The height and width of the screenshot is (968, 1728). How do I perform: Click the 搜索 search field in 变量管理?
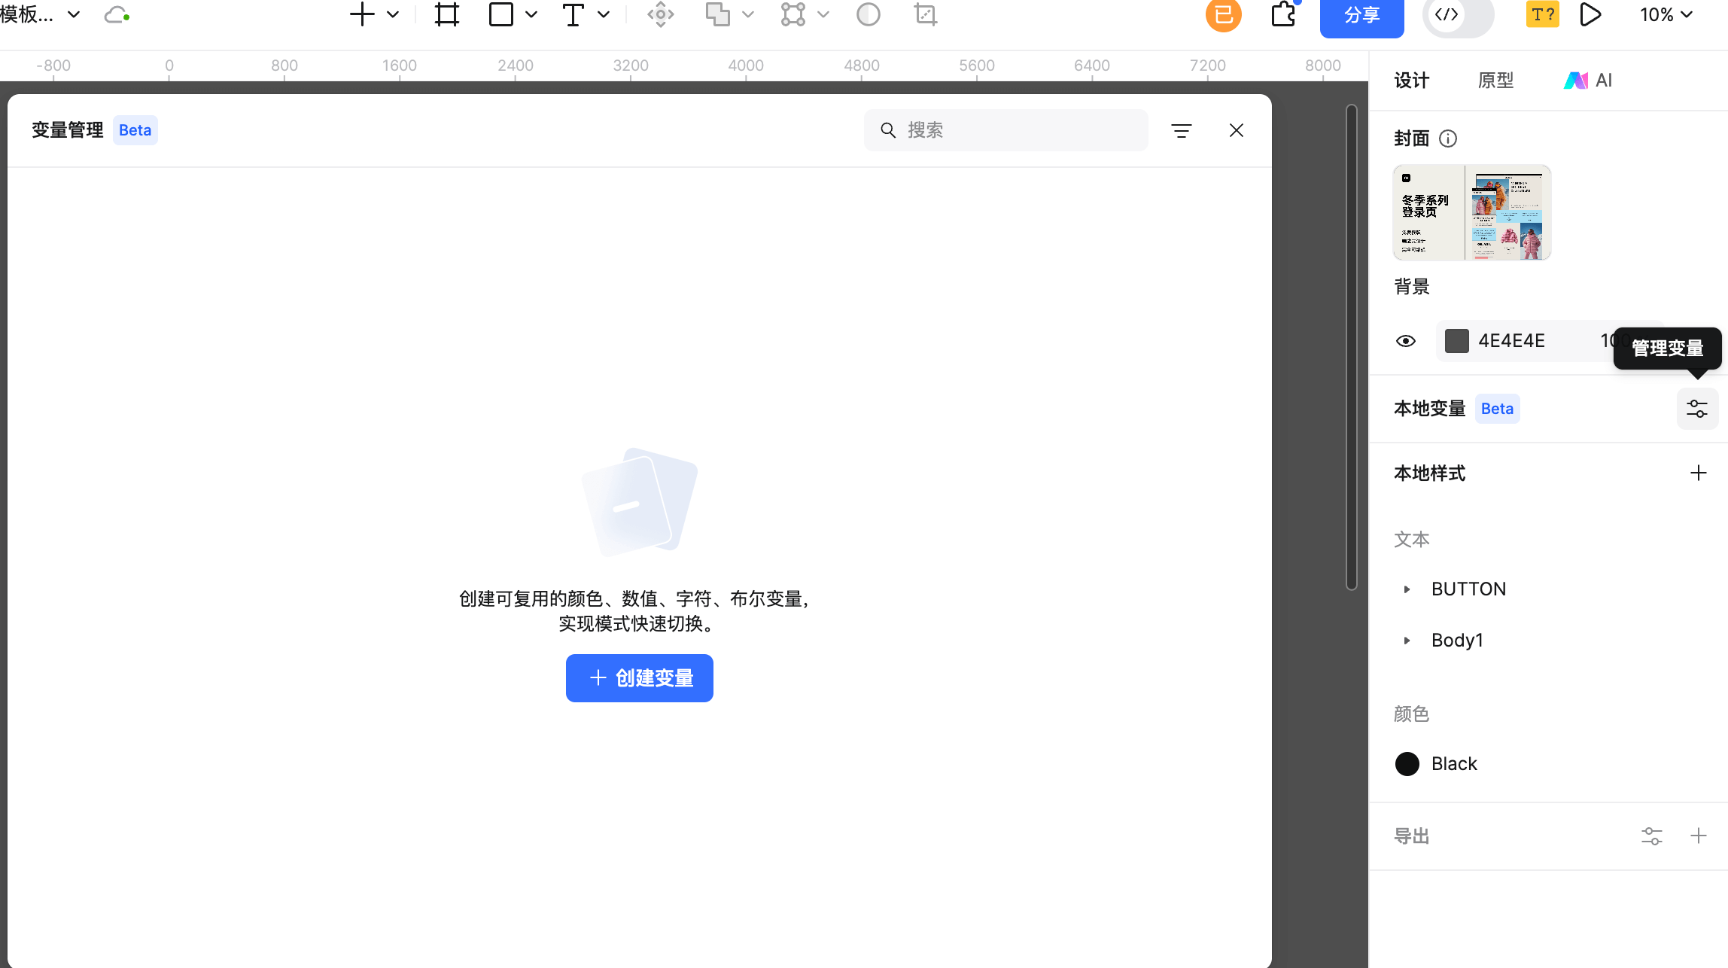(x=1006, y=130)
